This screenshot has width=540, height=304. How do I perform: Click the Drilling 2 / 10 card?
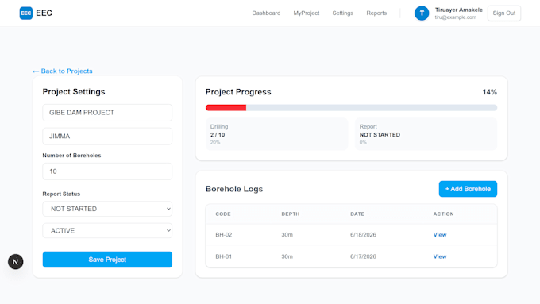276,134
